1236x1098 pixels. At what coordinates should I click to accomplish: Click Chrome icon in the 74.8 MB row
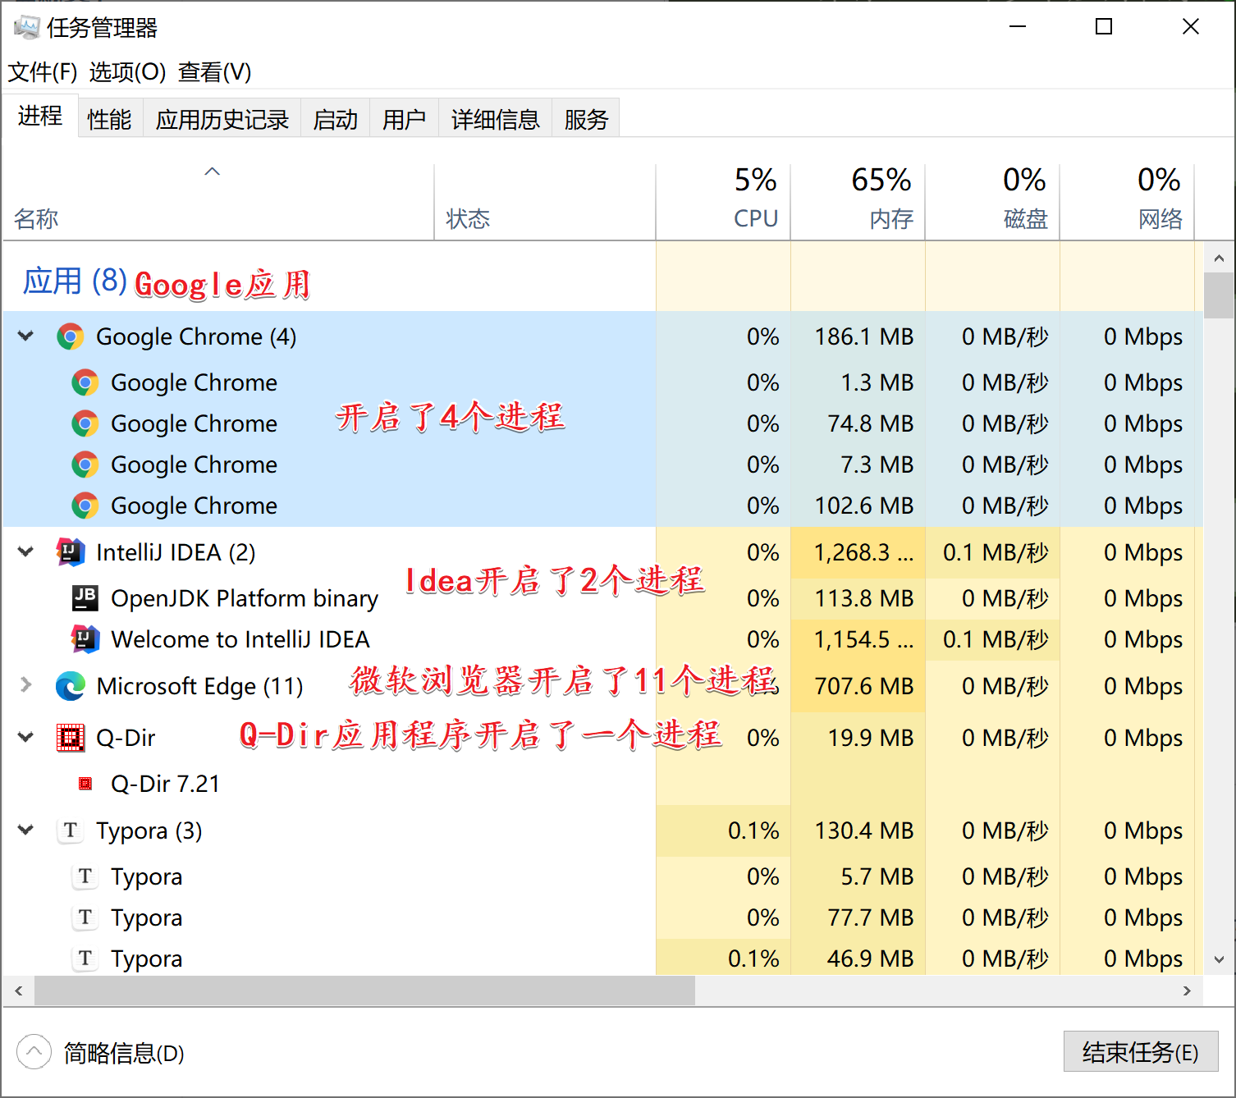pos(85,423)
